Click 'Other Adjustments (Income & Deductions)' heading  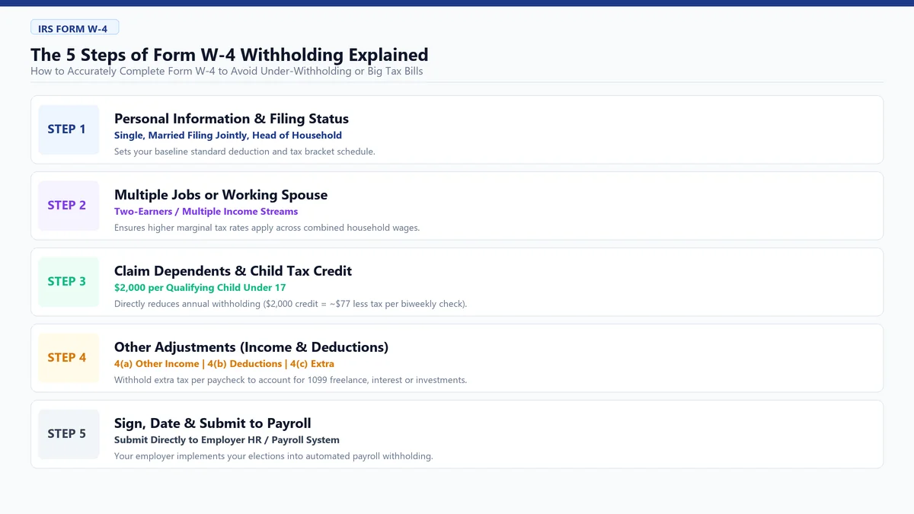point(251,347)
